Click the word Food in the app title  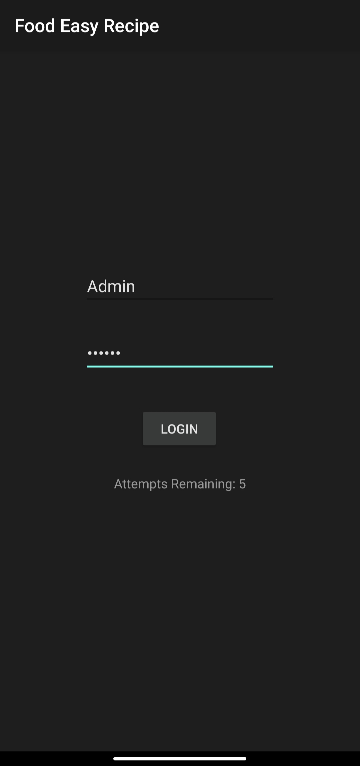pyautogui.click(x=35, y=26)
